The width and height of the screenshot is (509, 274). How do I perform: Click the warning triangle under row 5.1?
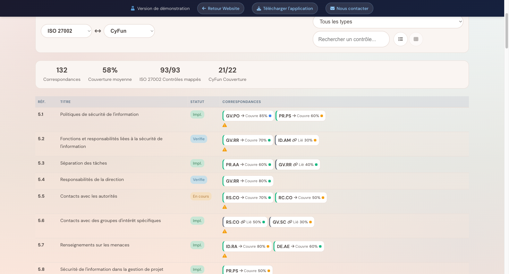coord(225,125)
